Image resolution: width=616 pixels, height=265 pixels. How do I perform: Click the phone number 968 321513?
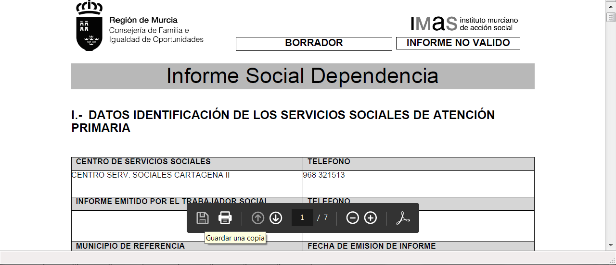point(324,175)
